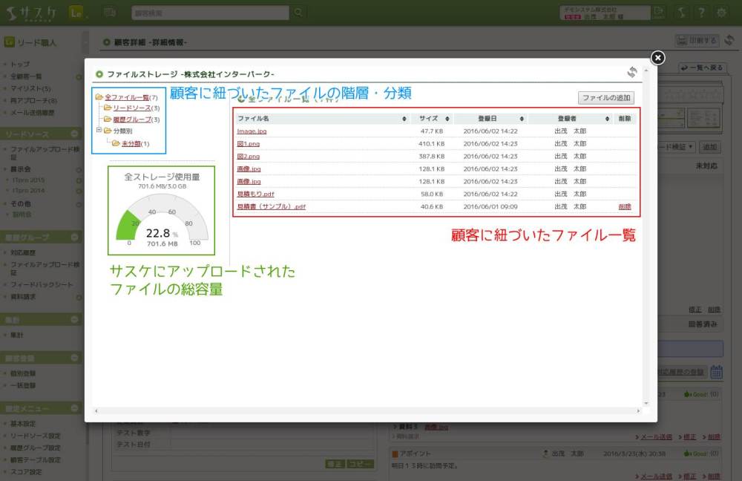This screenshot has width=742, height=481.
Task: Click the ファイルの追加 button
Action: (606, 98)
